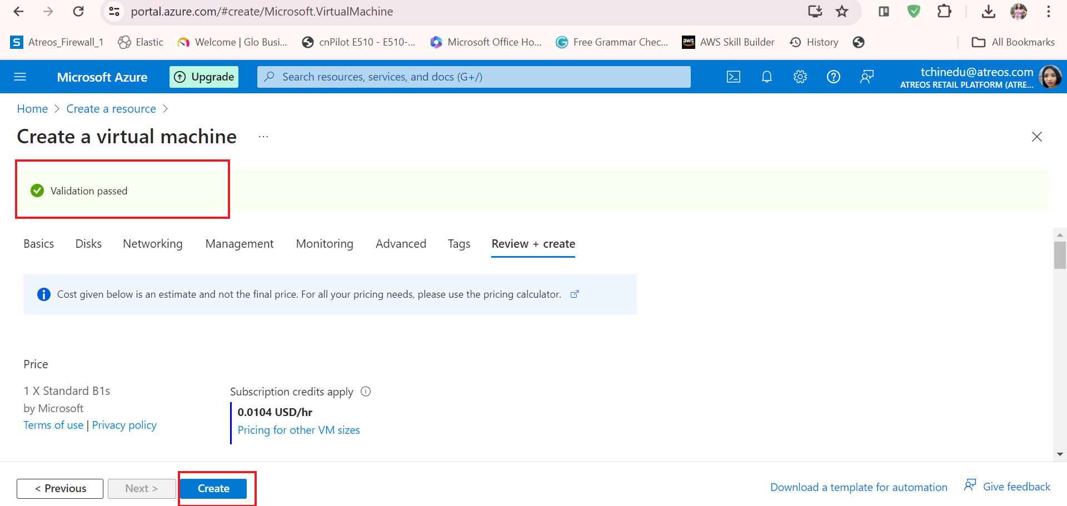The height and width of the screenshot is (506, 1067).
Task: Switch to the Monitoring tab
Action: pos(325,244)
